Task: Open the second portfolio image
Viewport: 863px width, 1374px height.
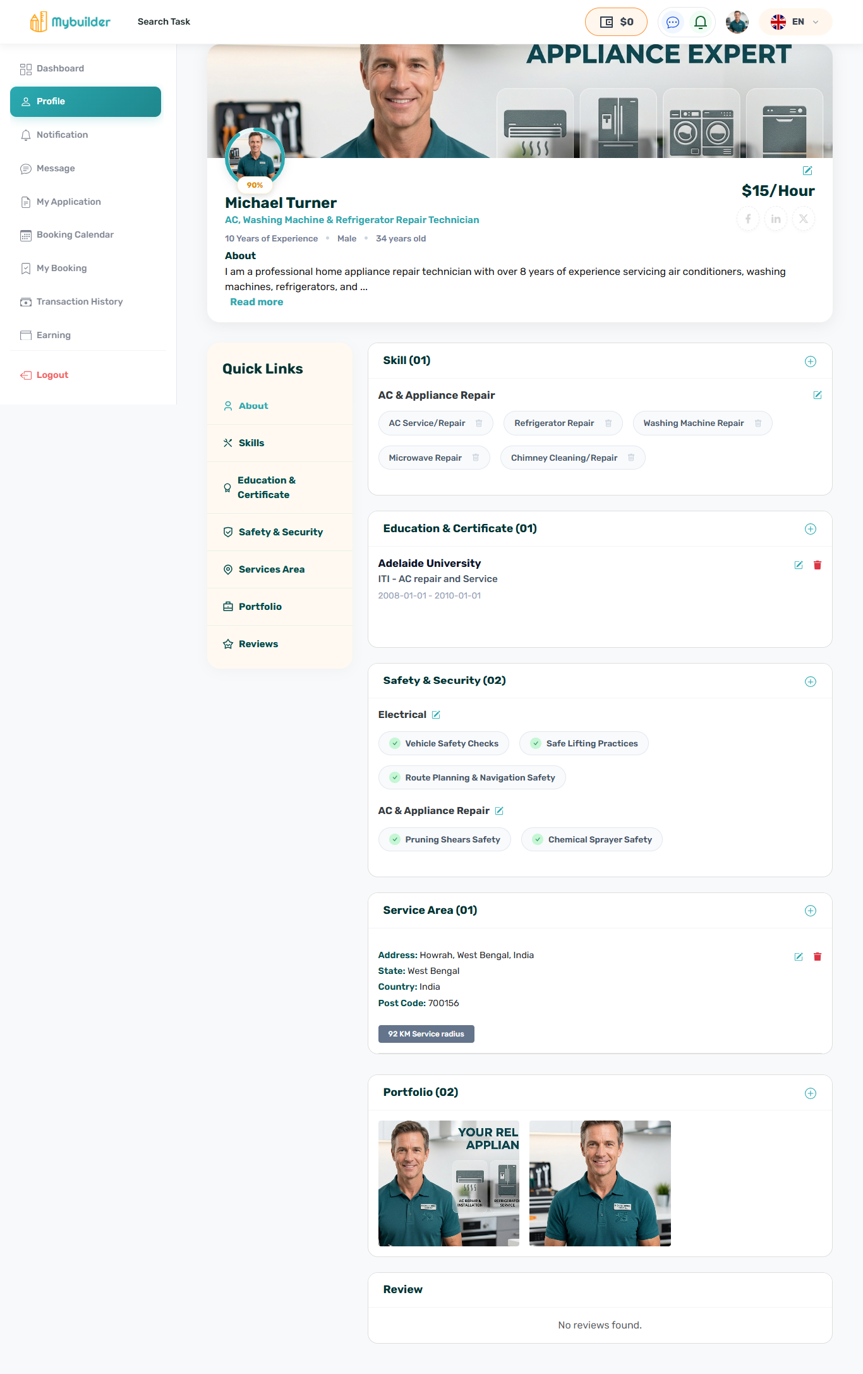Action: tap(600, 1183)
